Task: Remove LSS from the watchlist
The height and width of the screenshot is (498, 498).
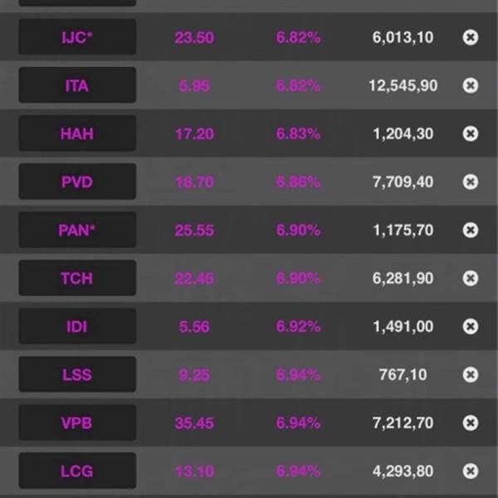Action: coord(471,374)
